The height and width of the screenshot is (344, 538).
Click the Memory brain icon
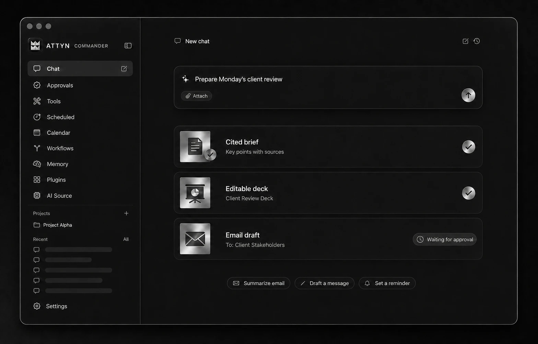click(x=37, y=164)
